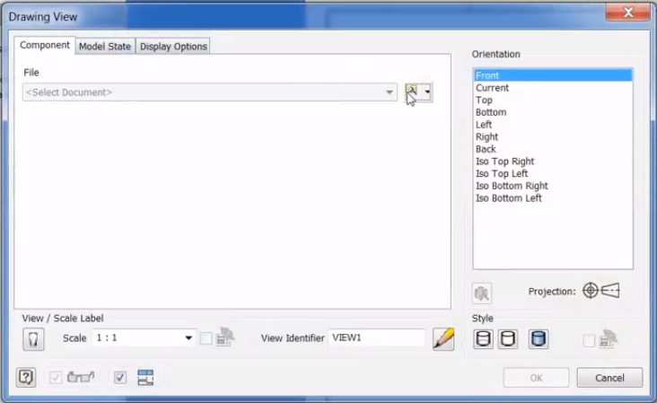Viewport: 657px width, 403px height.
Task: Select Iso Top Right orientation
Action: pyautogui.click(x=504, y=162)
